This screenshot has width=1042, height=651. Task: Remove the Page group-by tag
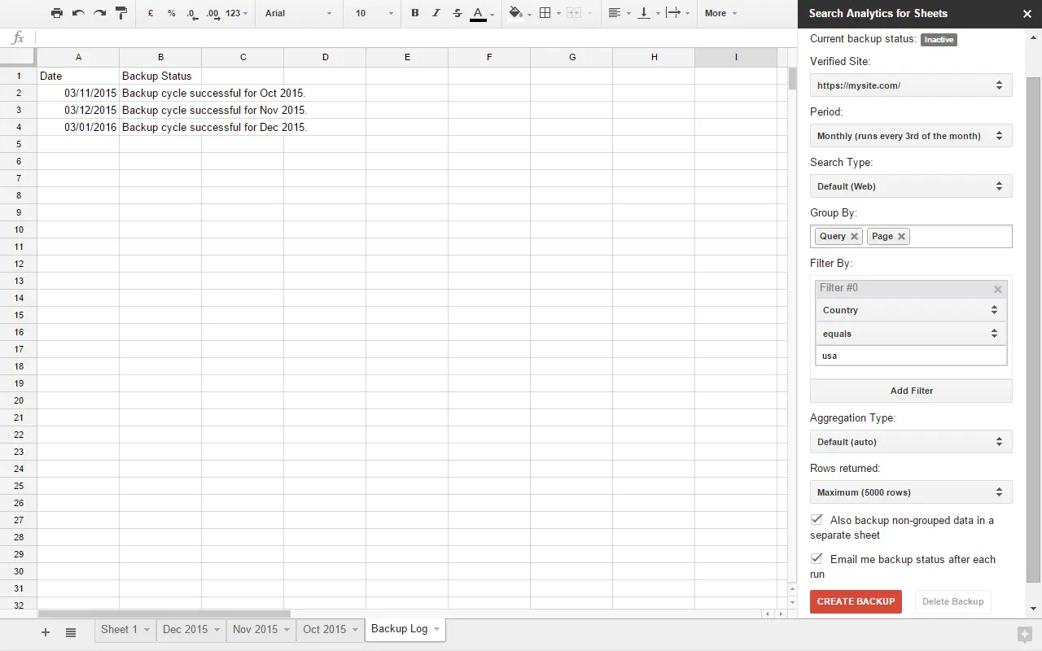pyautogui.click(x=901, y=236)
